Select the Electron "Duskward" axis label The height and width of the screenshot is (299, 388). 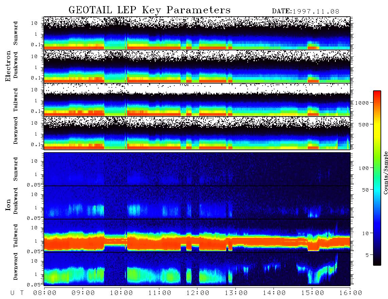pos(16,65)
